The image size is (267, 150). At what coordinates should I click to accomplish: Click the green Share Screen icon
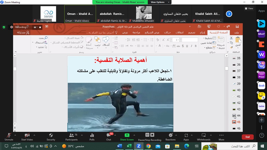point(127,135)
